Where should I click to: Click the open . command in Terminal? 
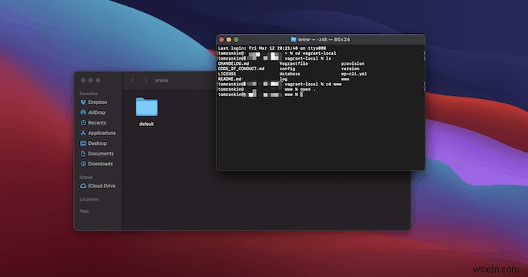(x=308, y=89)
